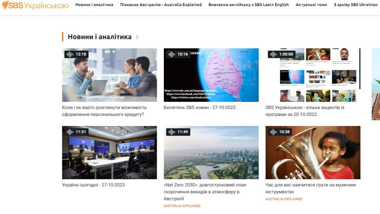Viewport: 380px width, 214px height.
Task: Click the audio waveform icon showing 10:38
Action: coord(274,132)
